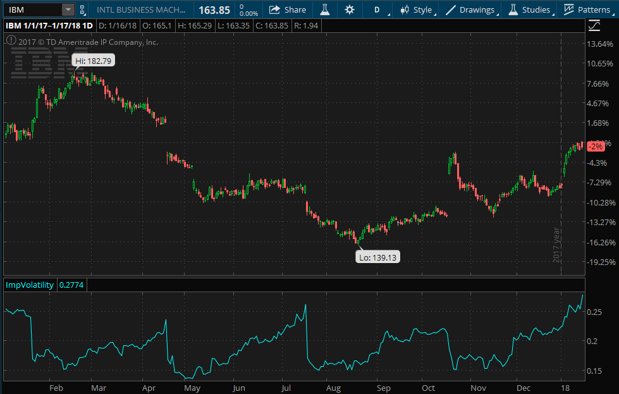This screenshot has width=619, height=394.
Task: Click the 0.25 volatility axis label
Action: pyautogui.click(x=594, y=312)
